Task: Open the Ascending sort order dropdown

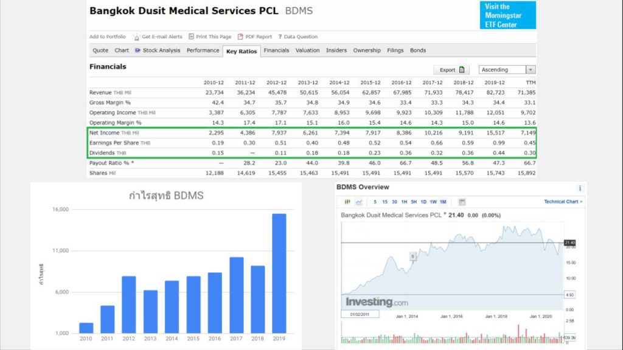Action: [507, 70]
